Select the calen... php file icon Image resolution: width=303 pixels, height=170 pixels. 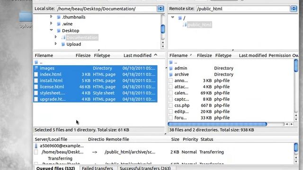(x=170, y=93)
